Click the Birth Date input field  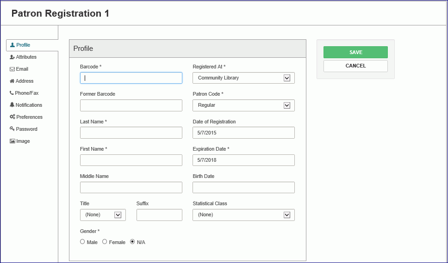coord(243,188)
